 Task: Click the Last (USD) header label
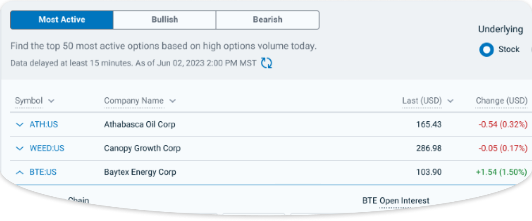(x=422, y=101)
